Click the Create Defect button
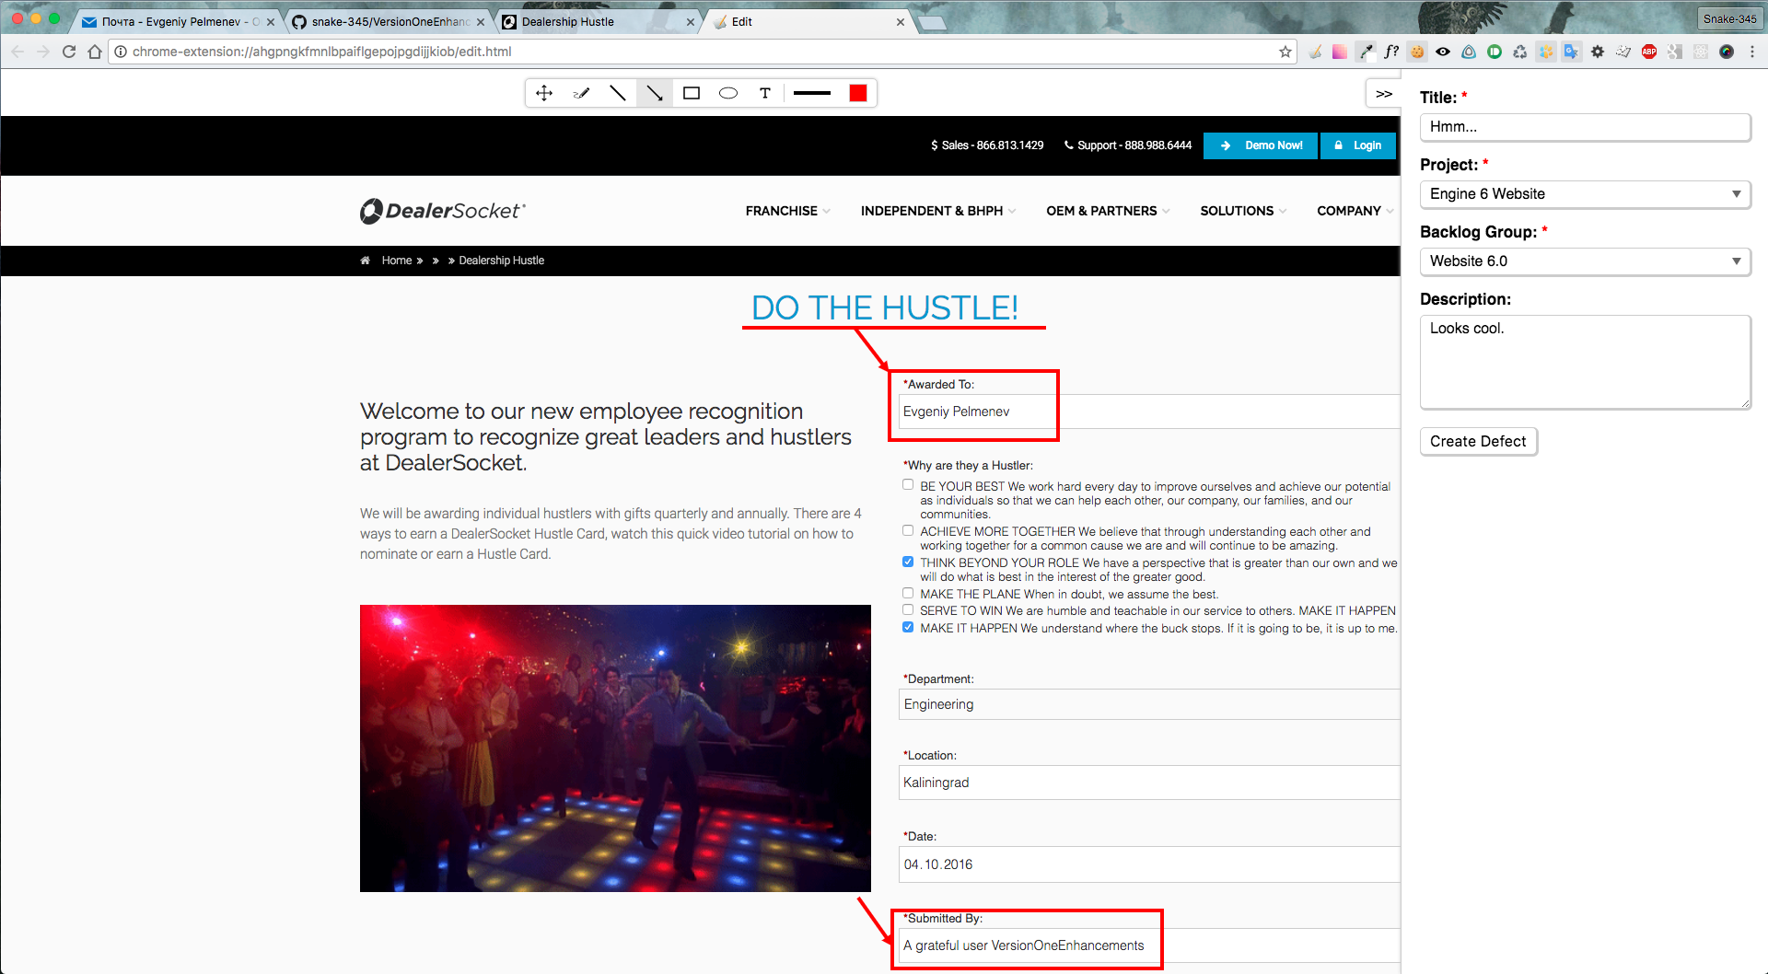 coord(1478,442)
